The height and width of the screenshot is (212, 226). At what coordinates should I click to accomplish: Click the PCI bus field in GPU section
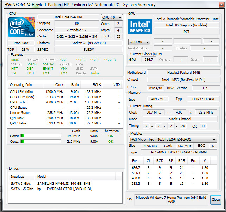point(187,32)
